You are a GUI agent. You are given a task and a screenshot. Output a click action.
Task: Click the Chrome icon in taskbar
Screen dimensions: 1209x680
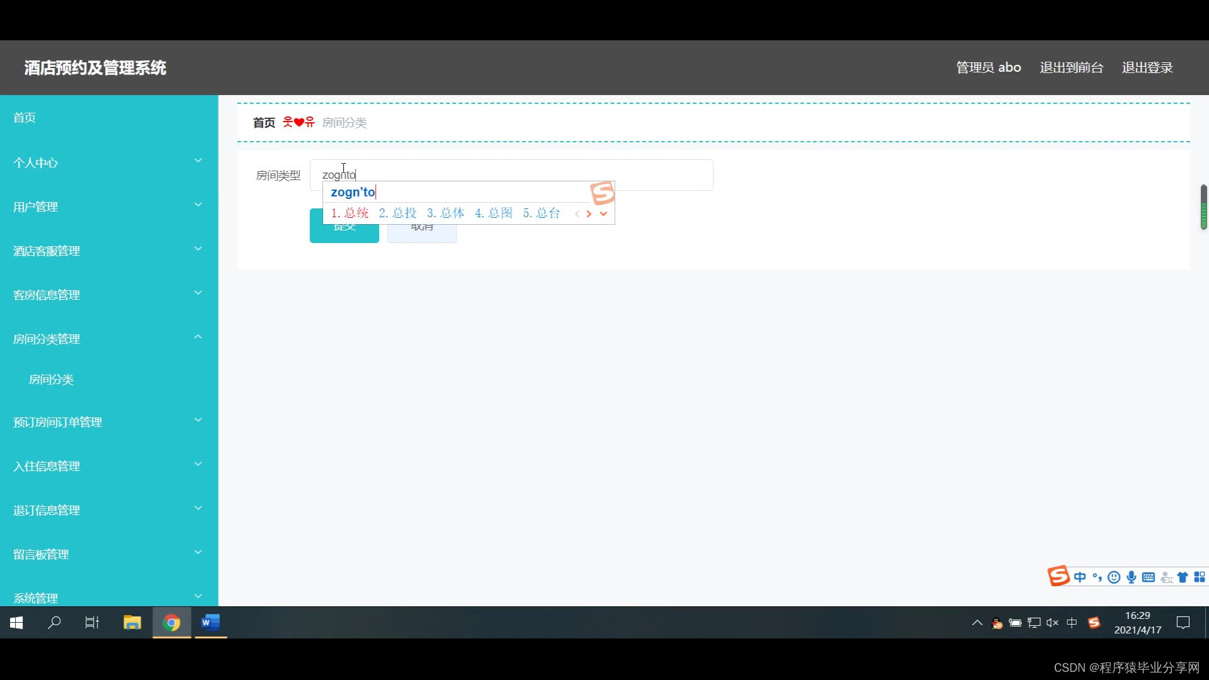coord(171,623)
